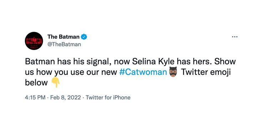Click the Catwoman mask emoji

click(x=173, y=72)
